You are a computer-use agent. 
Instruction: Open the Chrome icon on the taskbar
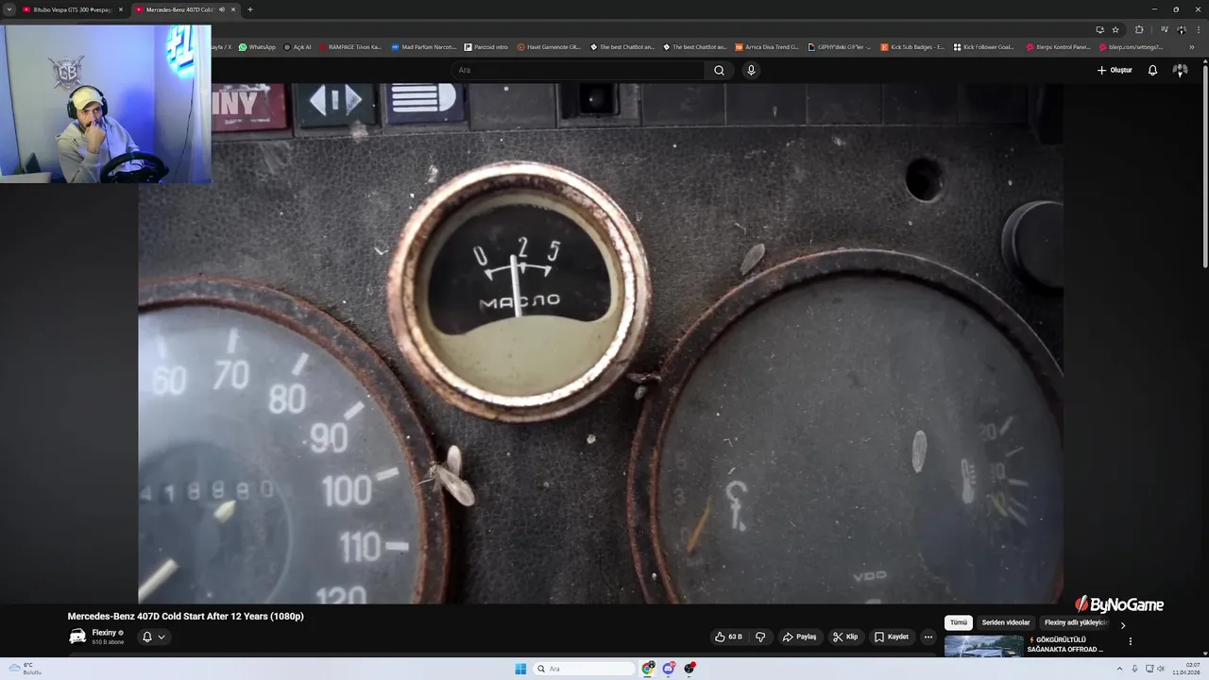point(648,669)
